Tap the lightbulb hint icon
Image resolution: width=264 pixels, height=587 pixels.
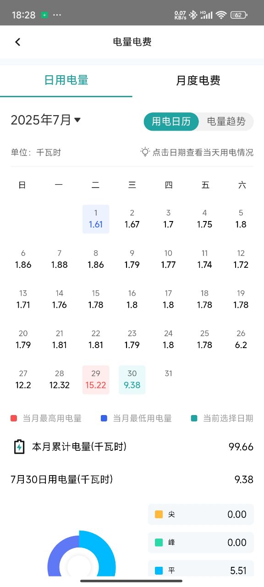pos(145,152)
